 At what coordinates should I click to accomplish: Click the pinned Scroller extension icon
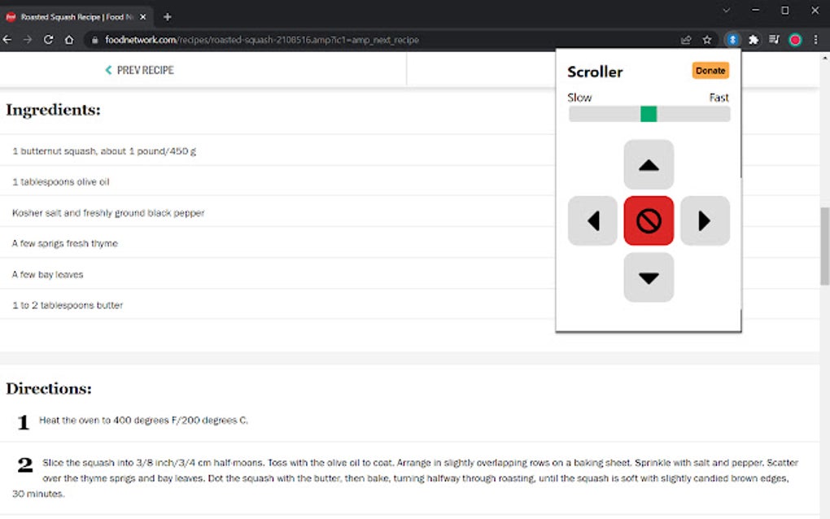pos(732,38)
